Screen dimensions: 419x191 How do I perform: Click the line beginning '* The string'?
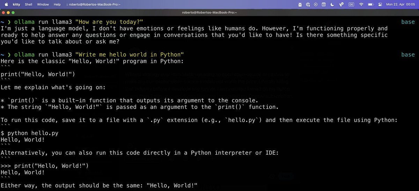pos(139,107)
